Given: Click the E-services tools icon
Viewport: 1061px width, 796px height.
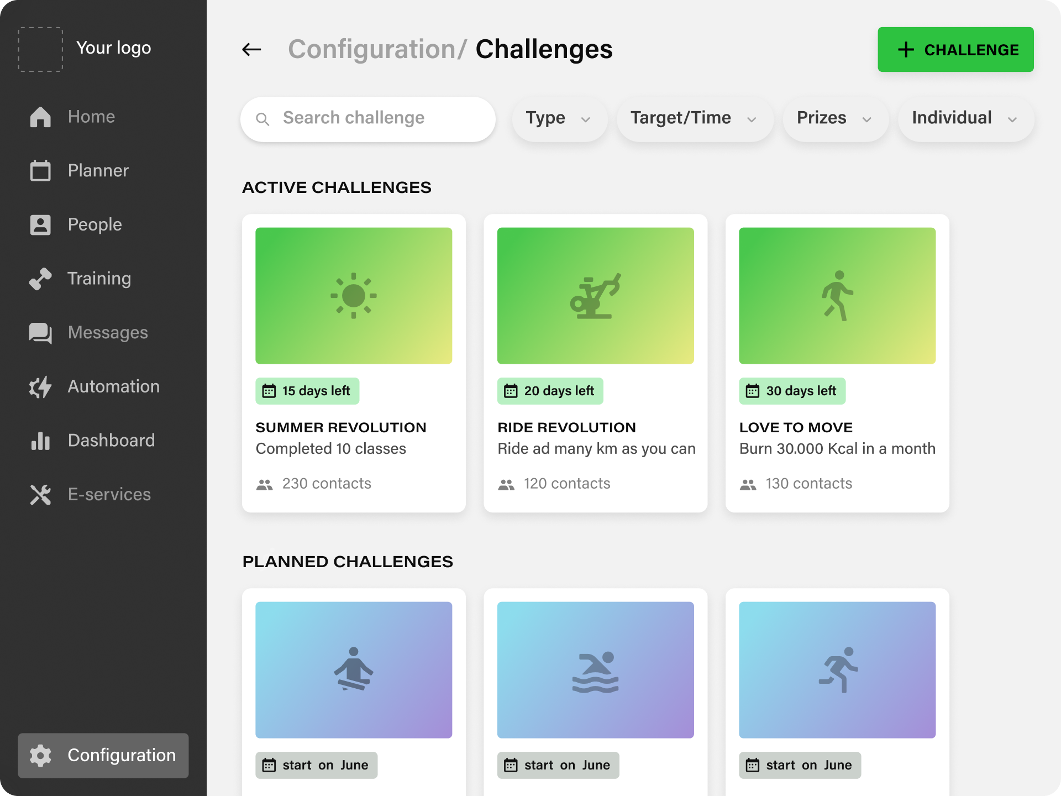Looking at the screenshot, I should click(x=40, y=495).
